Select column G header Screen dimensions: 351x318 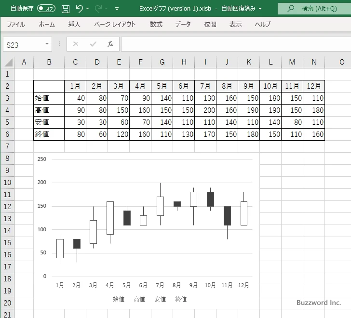click(x=162, y=62)
